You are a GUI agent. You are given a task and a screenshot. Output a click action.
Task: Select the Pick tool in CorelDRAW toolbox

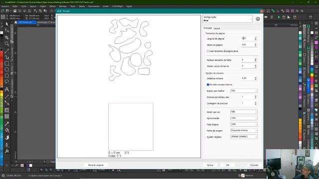[x=6, y=24]
